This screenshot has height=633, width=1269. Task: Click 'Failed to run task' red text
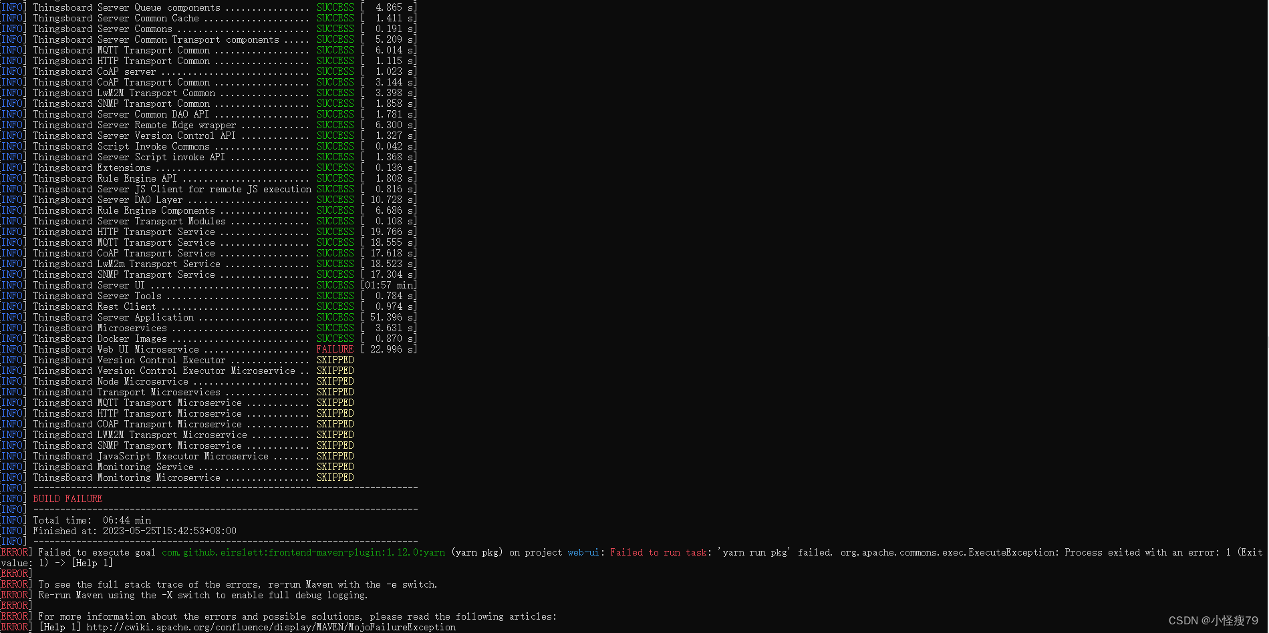(x=658, y=552)
